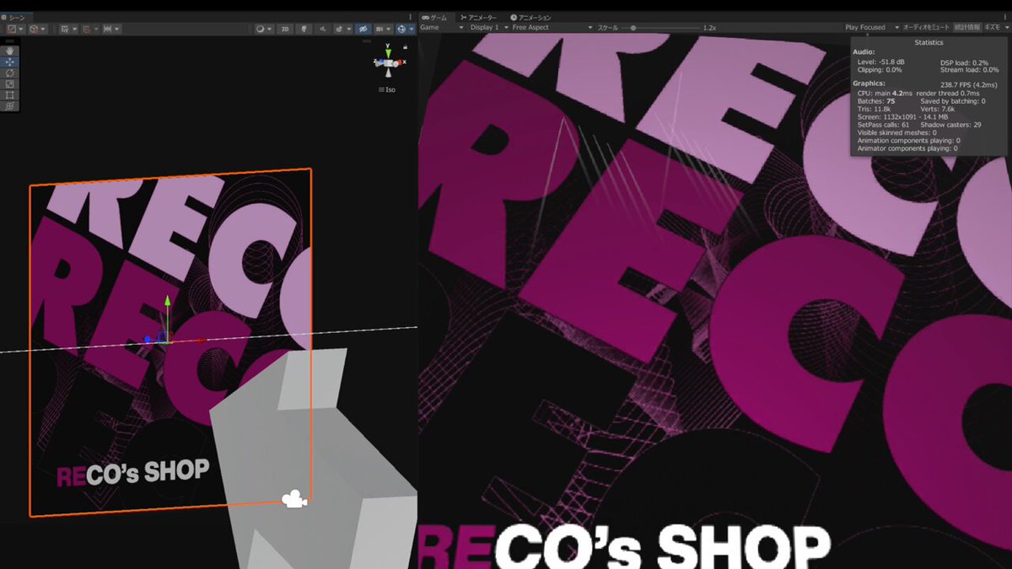Click the green Y cone of orientation gizmo
The height and width of the screenshot is (569, 1012).
(388, 52)
